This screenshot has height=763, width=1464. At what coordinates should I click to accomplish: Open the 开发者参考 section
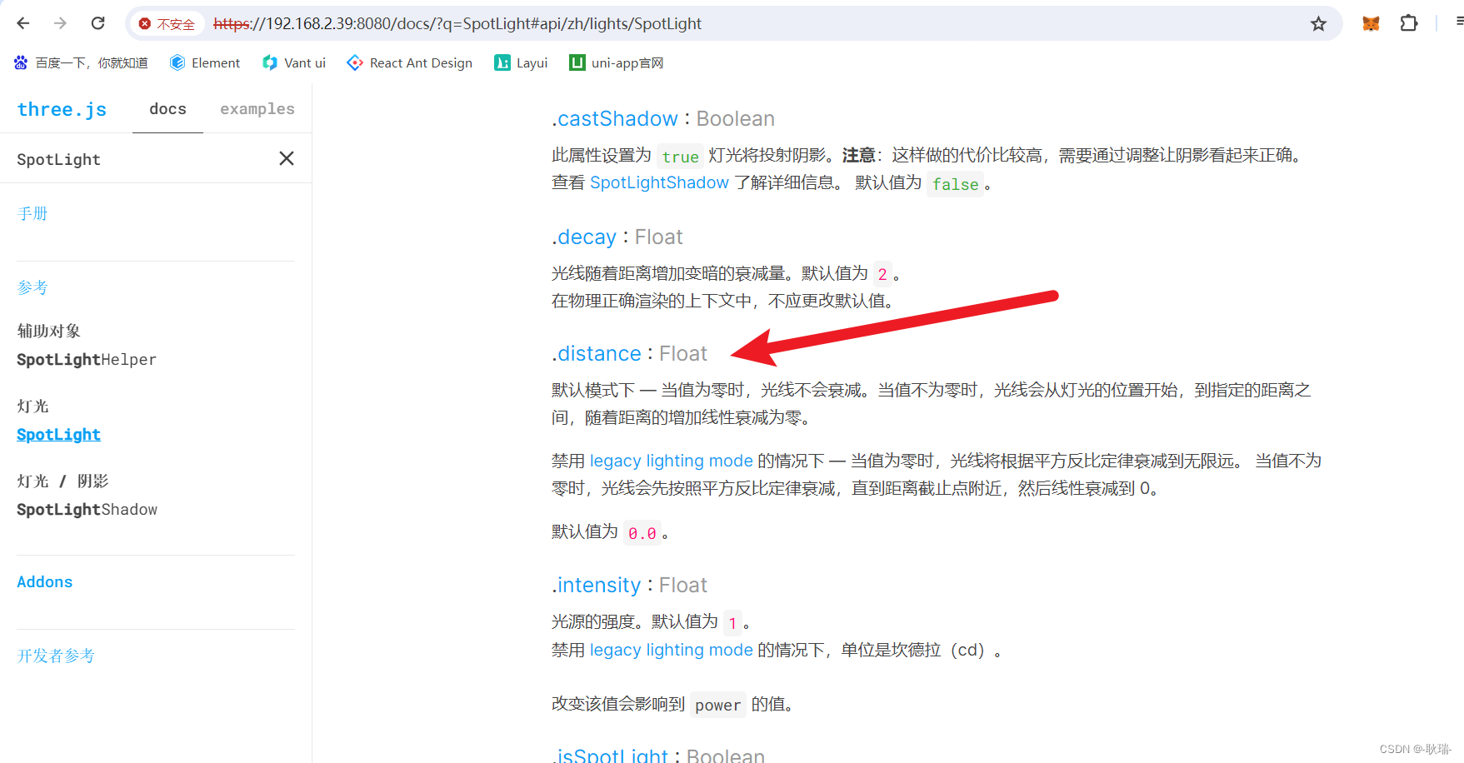(x=56, y=656)
